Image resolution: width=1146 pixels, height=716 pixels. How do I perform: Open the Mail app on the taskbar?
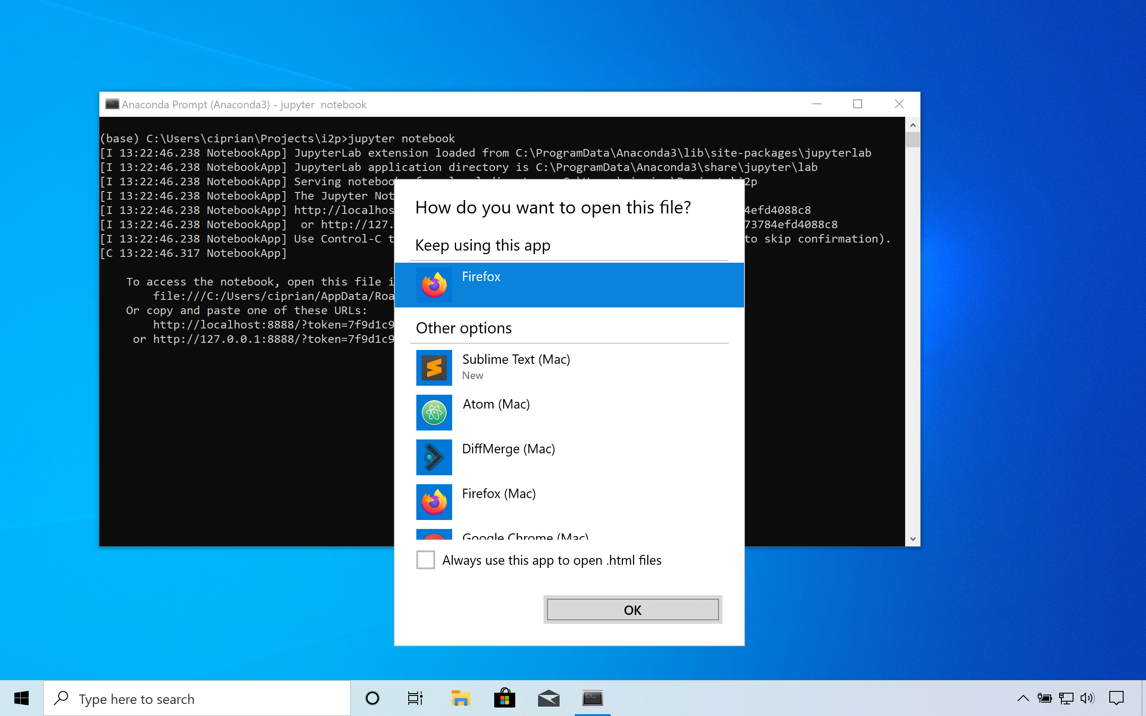[548, 698]
